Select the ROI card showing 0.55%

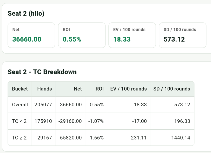point(82,35)
